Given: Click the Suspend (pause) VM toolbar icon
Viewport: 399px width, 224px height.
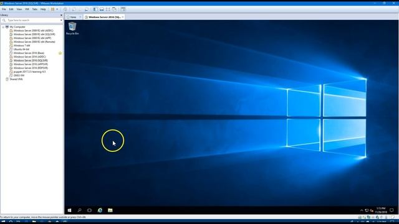Looking at the screenshot, I should (x=52, y=9).
